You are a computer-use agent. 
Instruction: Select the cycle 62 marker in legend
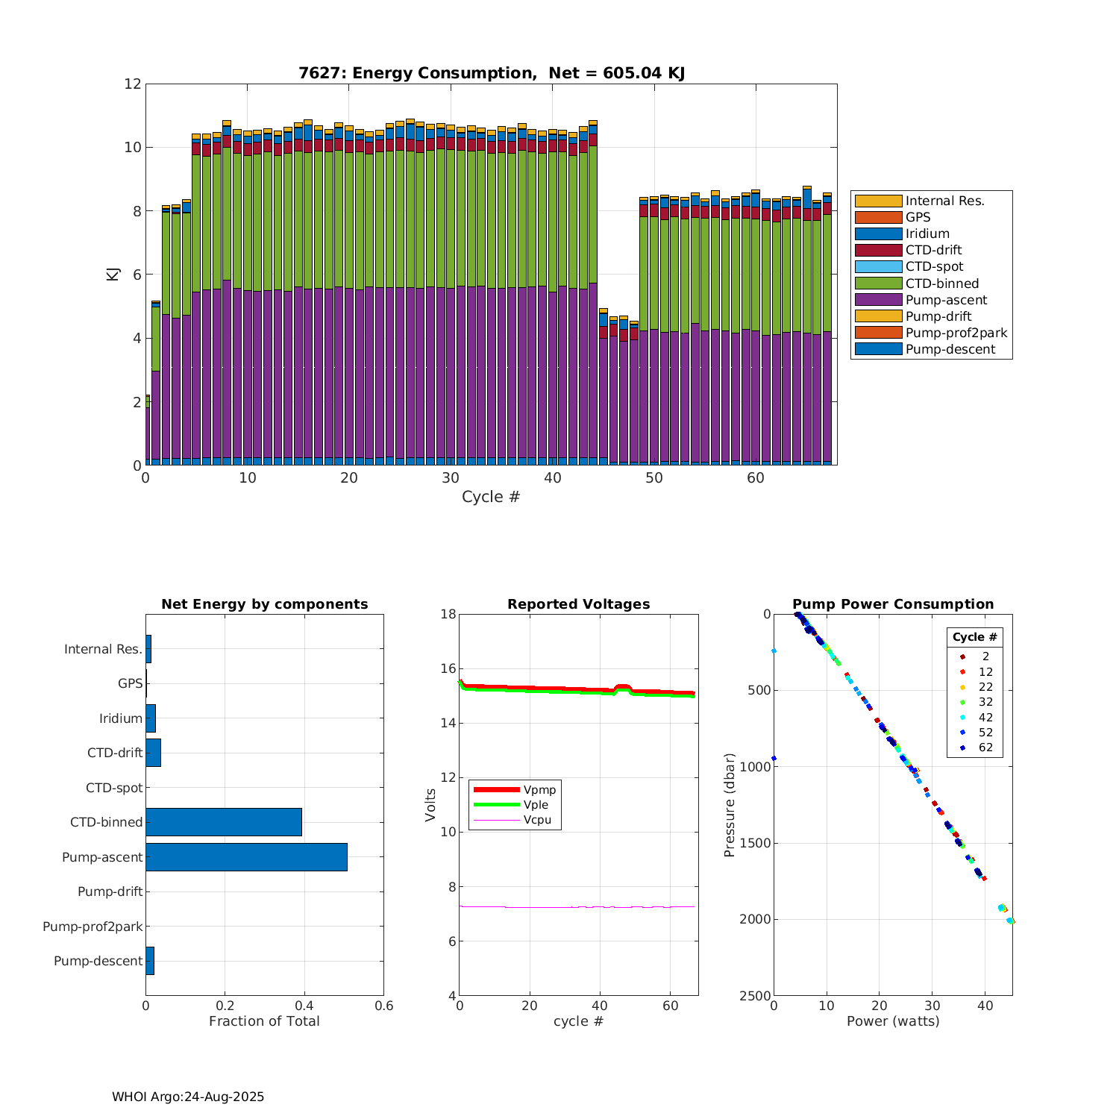(x=962, y=747)
